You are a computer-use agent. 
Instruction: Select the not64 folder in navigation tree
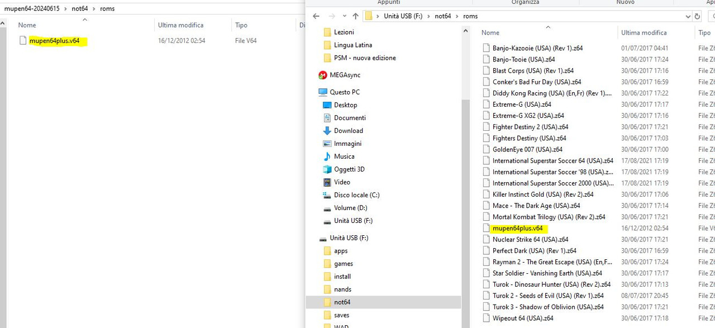tap(383, 302)
